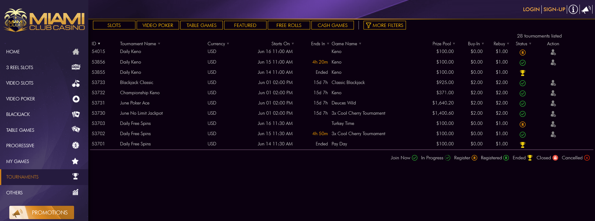The height and width of the screenshot is (221, 595).
Task: Click the Tournaments trophy icon in sidebar
Action: (x=75, y=176)
